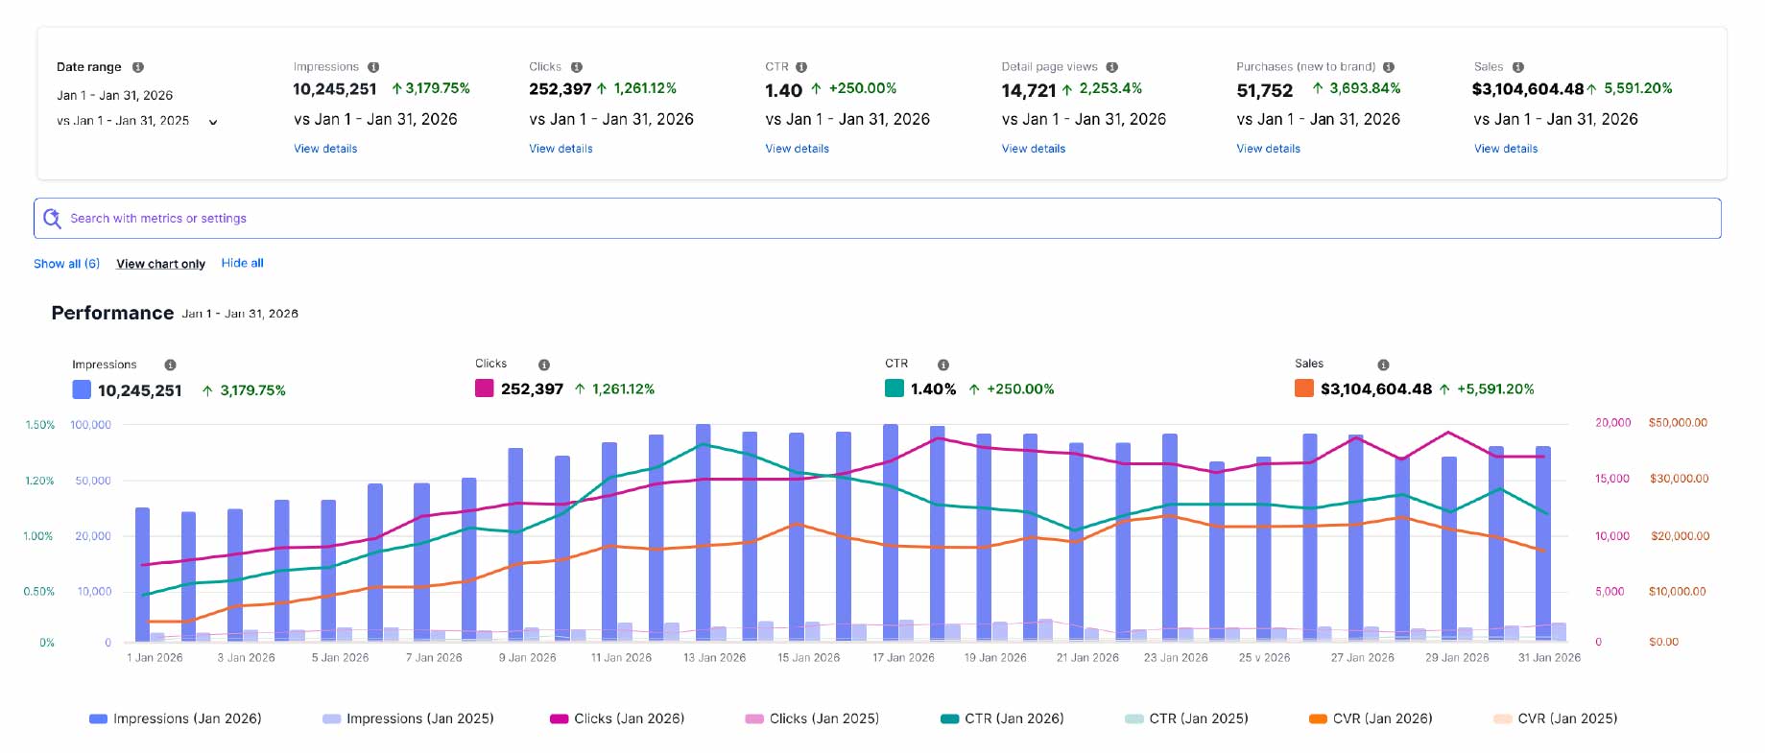Click the 252,397 clicks value in summary
Image resolution: width=1765 pixels, height=753 pixels.
pyautogui.click(x=561, y=89)
